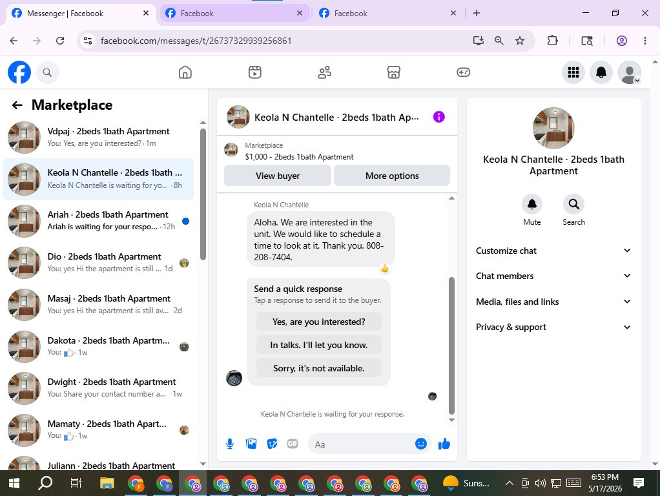
Task: Open Mamaty 2beds 1bath conversation
Action: coord(98,429)
